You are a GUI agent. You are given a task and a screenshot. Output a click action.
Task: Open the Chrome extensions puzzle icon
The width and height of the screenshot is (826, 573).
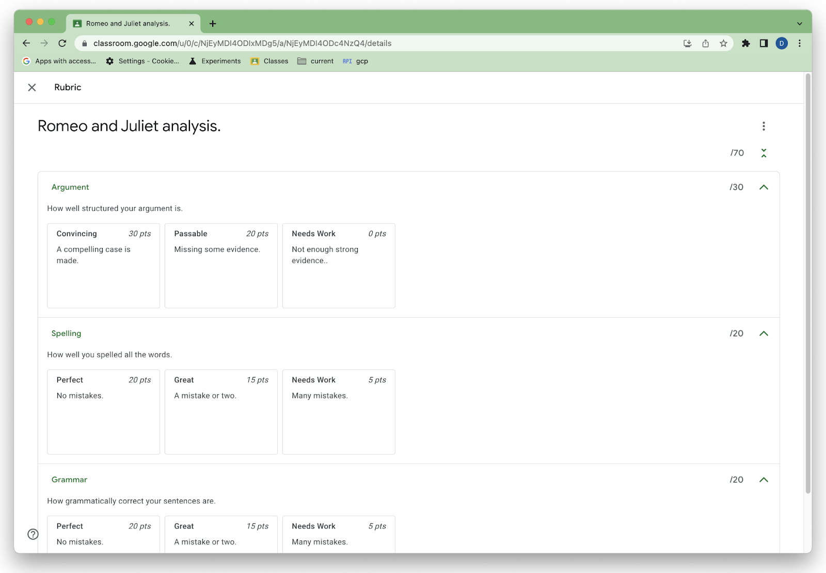pos(745,43)
